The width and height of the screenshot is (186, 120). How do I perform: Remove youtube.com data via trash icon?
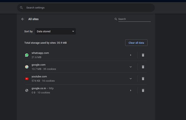[x=143, y=79]
